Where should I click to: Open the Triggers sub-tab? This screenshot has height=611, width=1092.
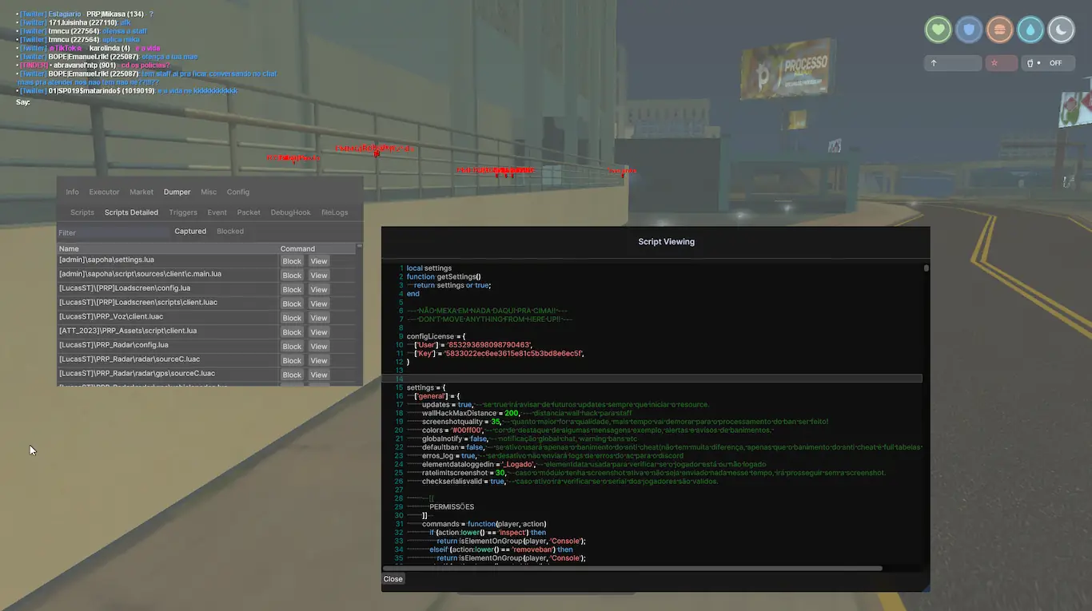[183, 213]
